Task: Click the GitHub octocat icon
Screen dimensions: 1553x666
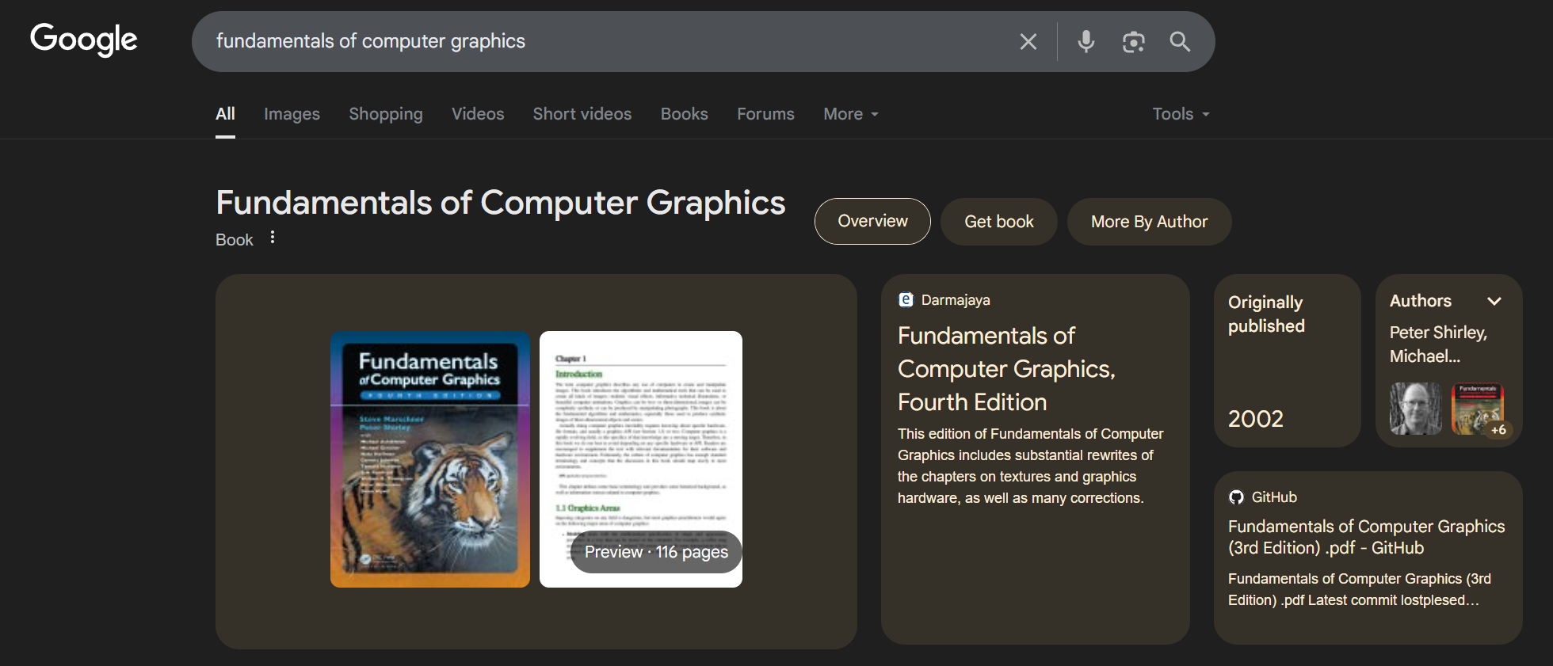Action: pos(1236,497)
